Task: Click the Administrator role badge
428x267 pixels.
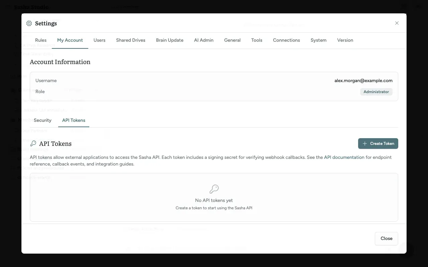Action: pyautogui.click(x=376, y=92)
